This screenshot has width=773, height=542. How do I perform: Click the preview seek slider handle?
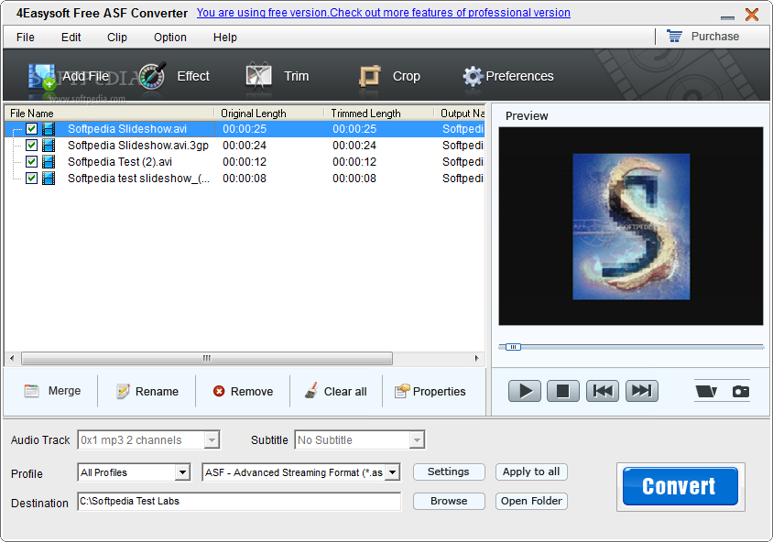[x=513, y=347]
